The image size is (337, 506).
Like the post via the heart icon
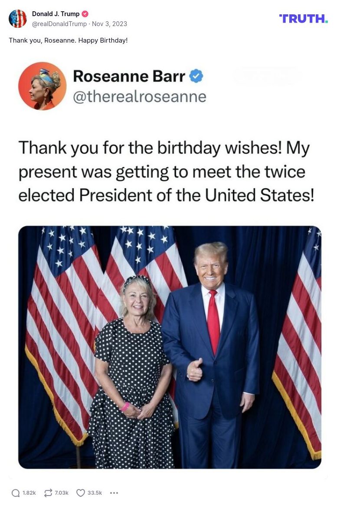tap(80, 493)
